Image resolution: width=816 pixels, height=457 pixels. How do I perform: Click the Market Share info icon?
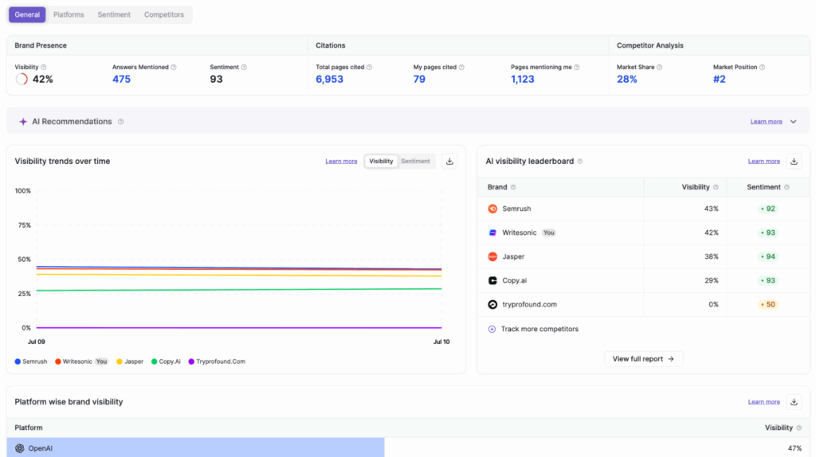click(x=659, y=67)
